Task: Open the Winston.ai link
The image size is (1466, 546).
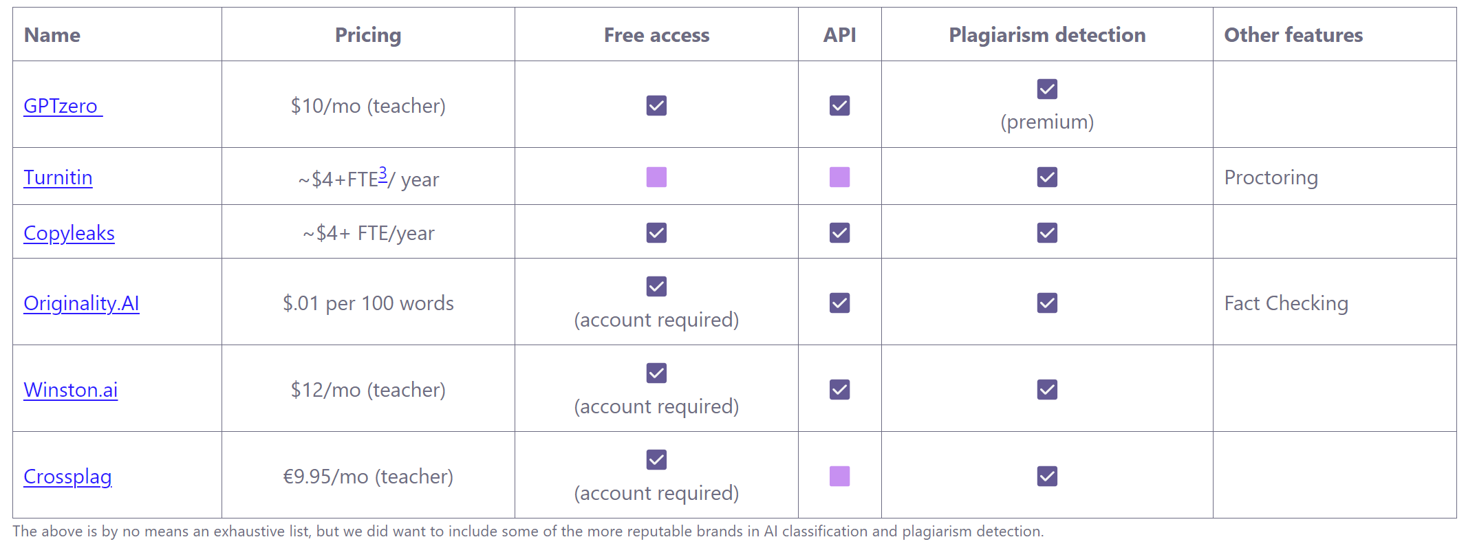Action: (x=70, y=390)
